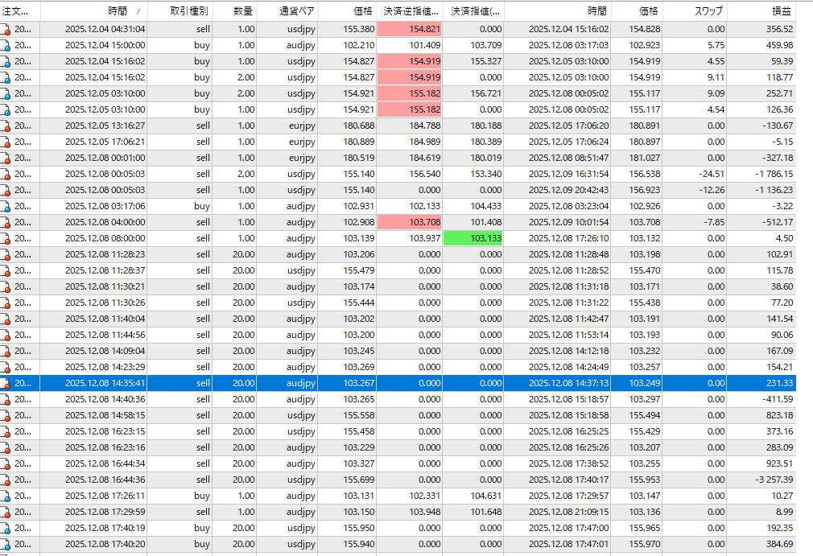Click the order icon of the 14:40:36 audjpy row
Image resolution: width=813 pixels, height=556 pixels.
[6, 399]
